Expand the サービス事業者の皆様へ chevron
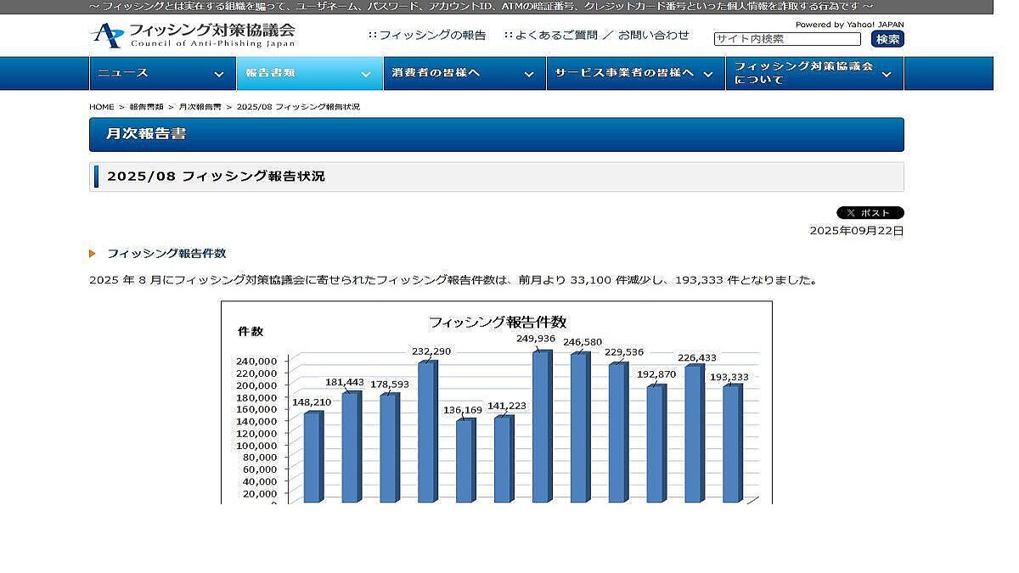This screenshot has height=573, width=1019. (x=707, y=75)
